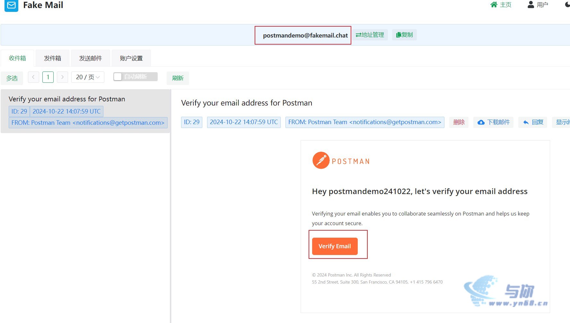Download email via 下载邮件 cloud icon
The width and height of the screenshot is (570, 323).
(481, 122)
